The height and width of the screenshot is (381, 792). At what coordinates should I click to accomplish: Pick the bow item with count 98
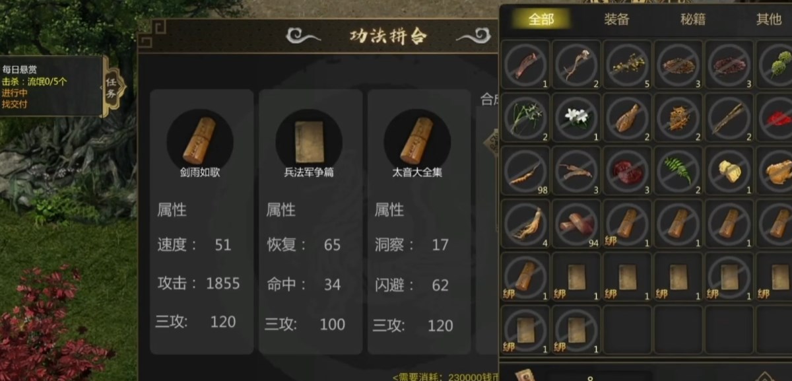[x=525, y=170]
